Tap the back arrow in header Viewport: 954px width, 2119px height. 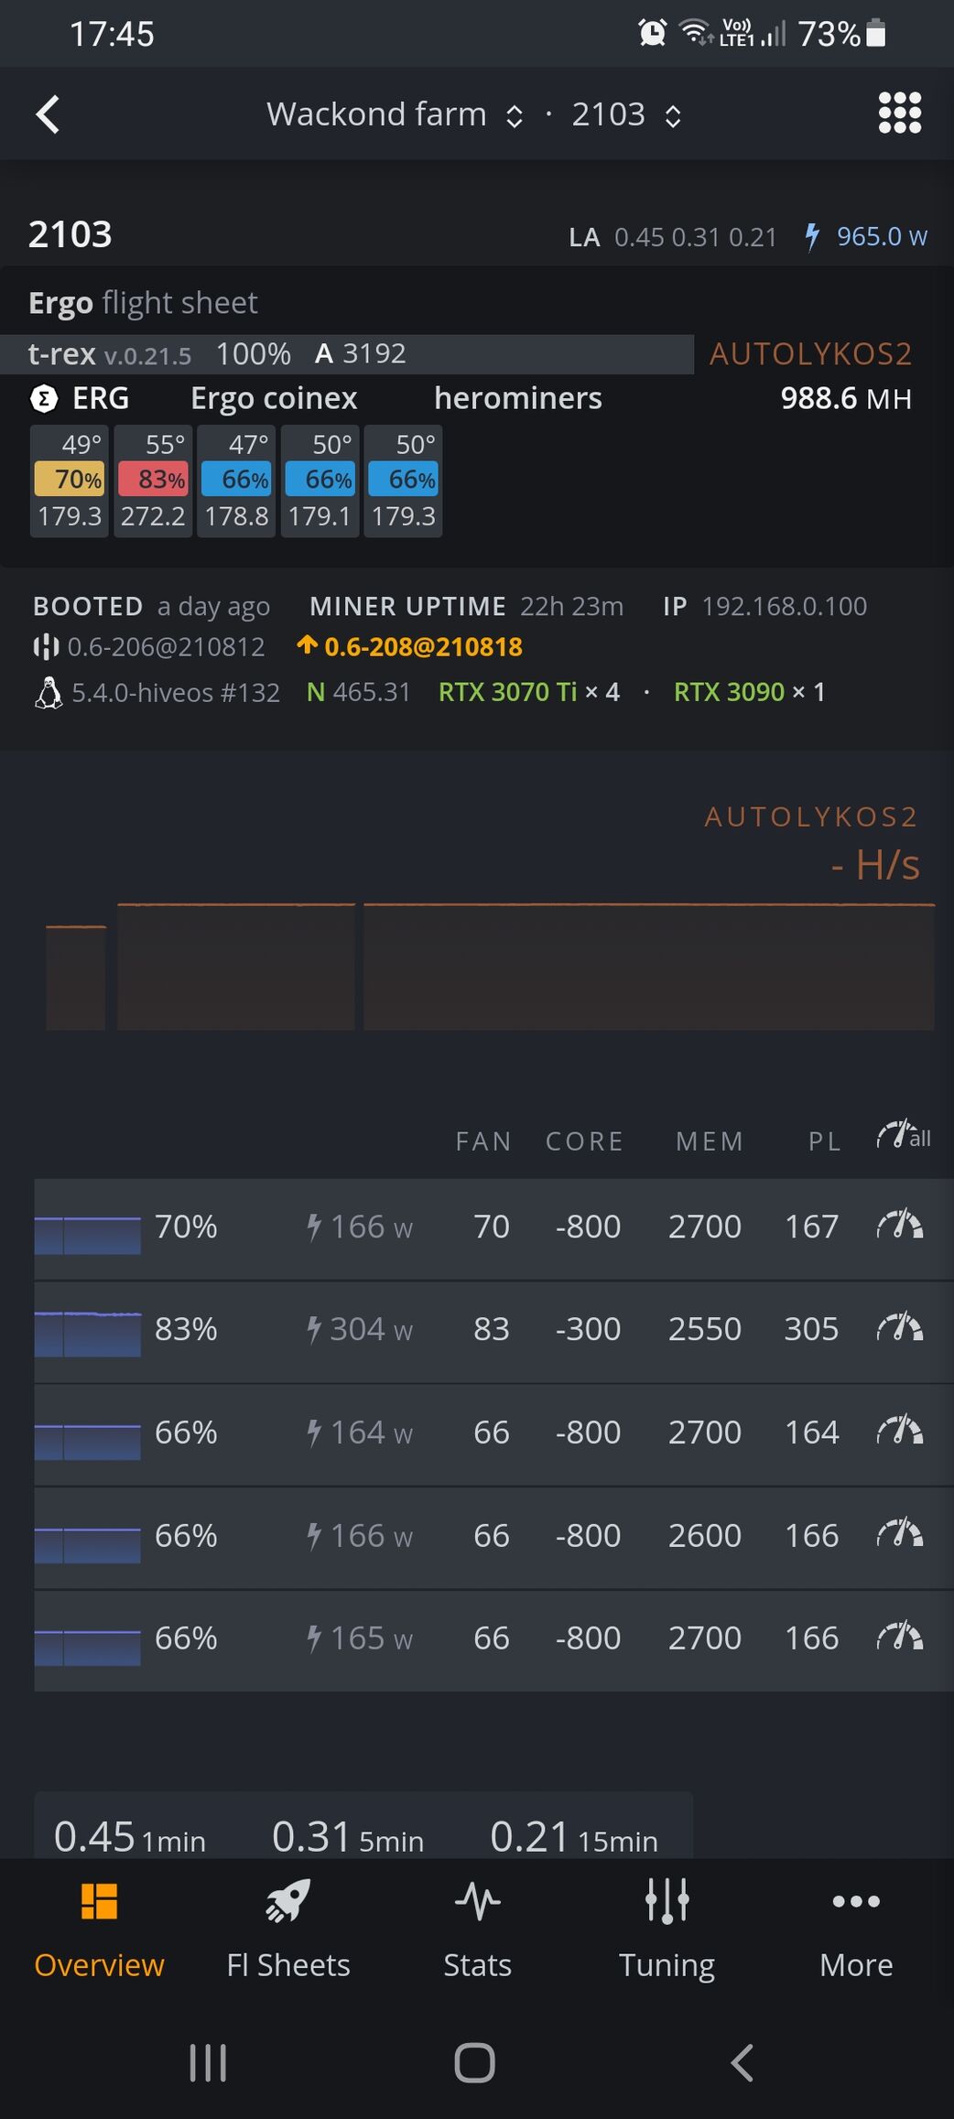point(48,114)
